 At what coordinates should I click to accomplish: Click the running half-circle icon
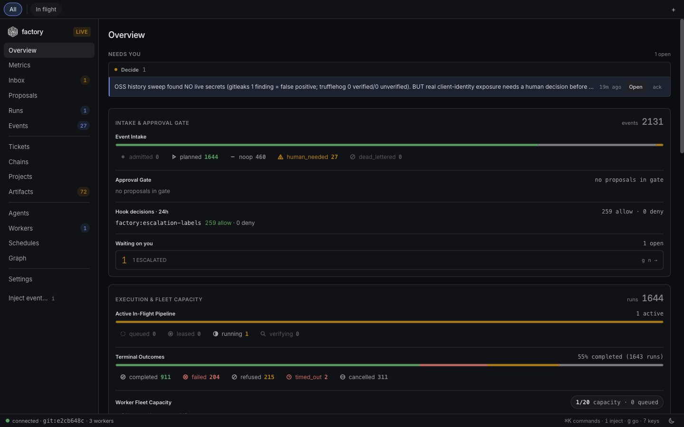216,334
